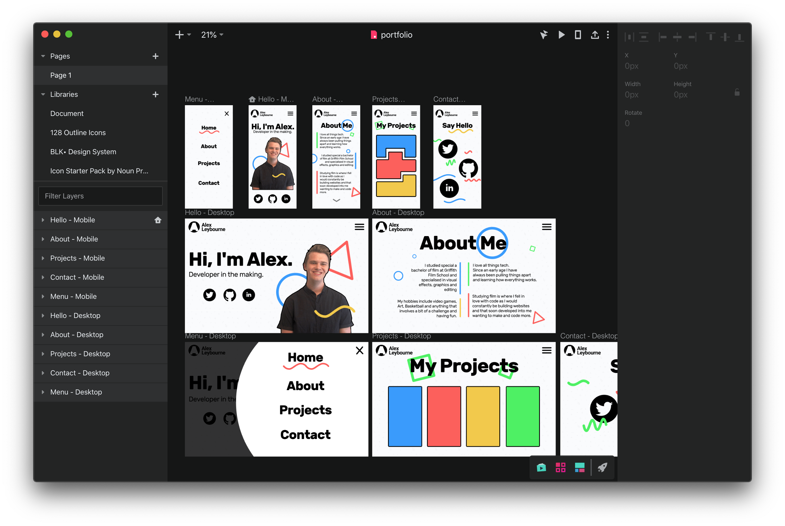Click the play preview button in toolbar
Screen dimensions: 785x526
[x=562, y=35]
